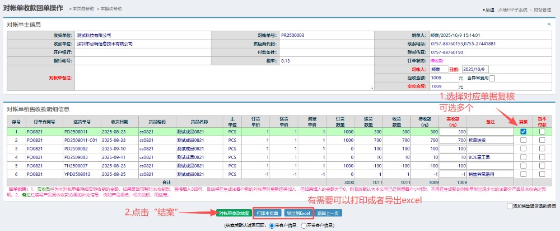Go to 点晴ERP子系统 breadcrumb
The image size is (560, 231).
(514, 10)
